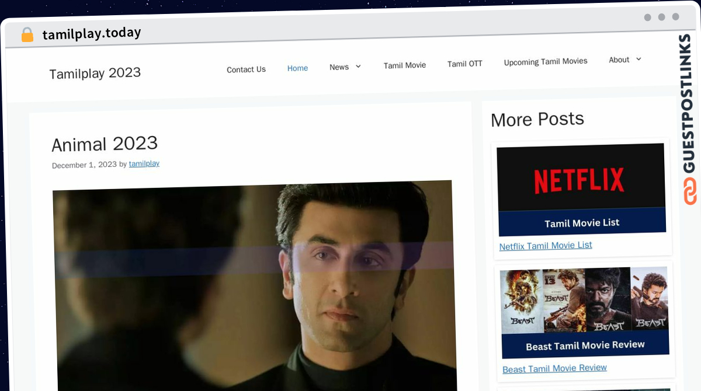Open the About menu item
Image resolution: width=701 pixels, height=391 pixels.
[619, 60]
